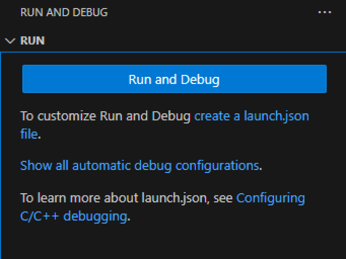Click the 'Configuring' link word
Viewport: 346px width, 259px height.
270,199
